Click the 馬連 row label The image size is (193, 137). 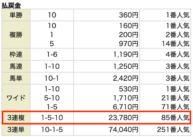pos(16,66)
